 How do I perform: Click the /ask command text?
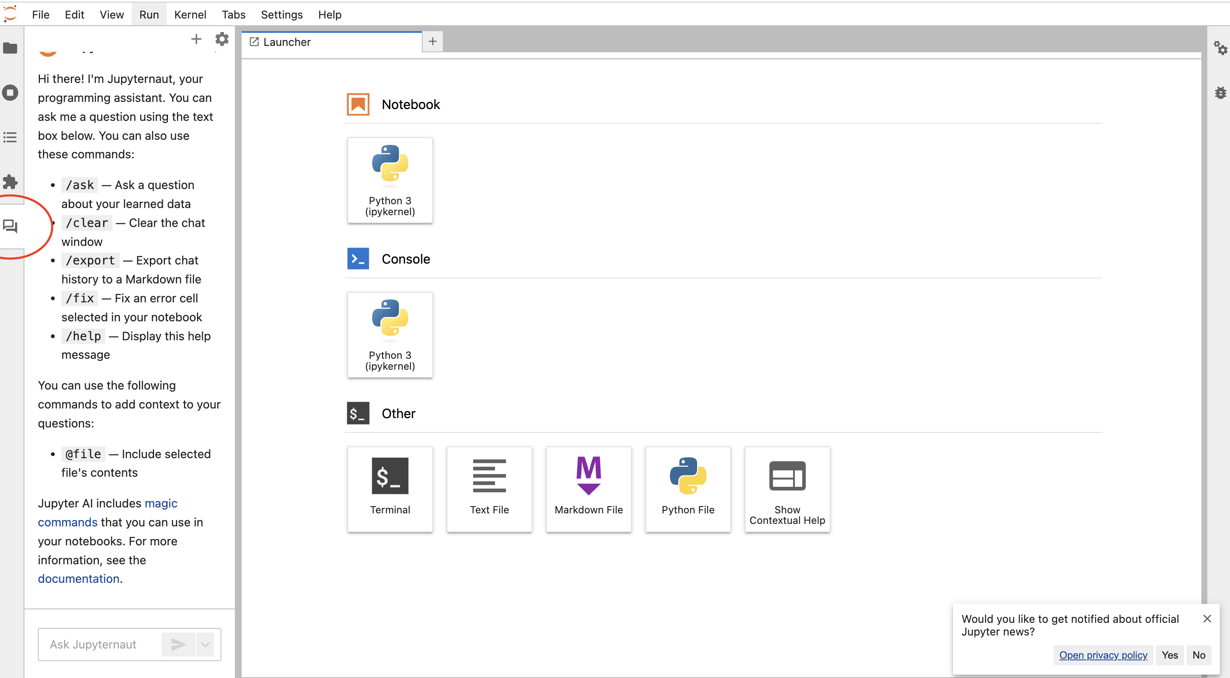[x=80, y=185]
